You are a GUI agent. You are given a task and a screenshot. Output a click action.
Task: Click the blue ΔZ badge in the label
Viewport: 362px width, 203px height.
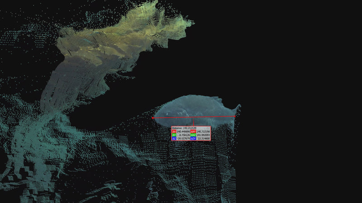[x=174, y=138]
